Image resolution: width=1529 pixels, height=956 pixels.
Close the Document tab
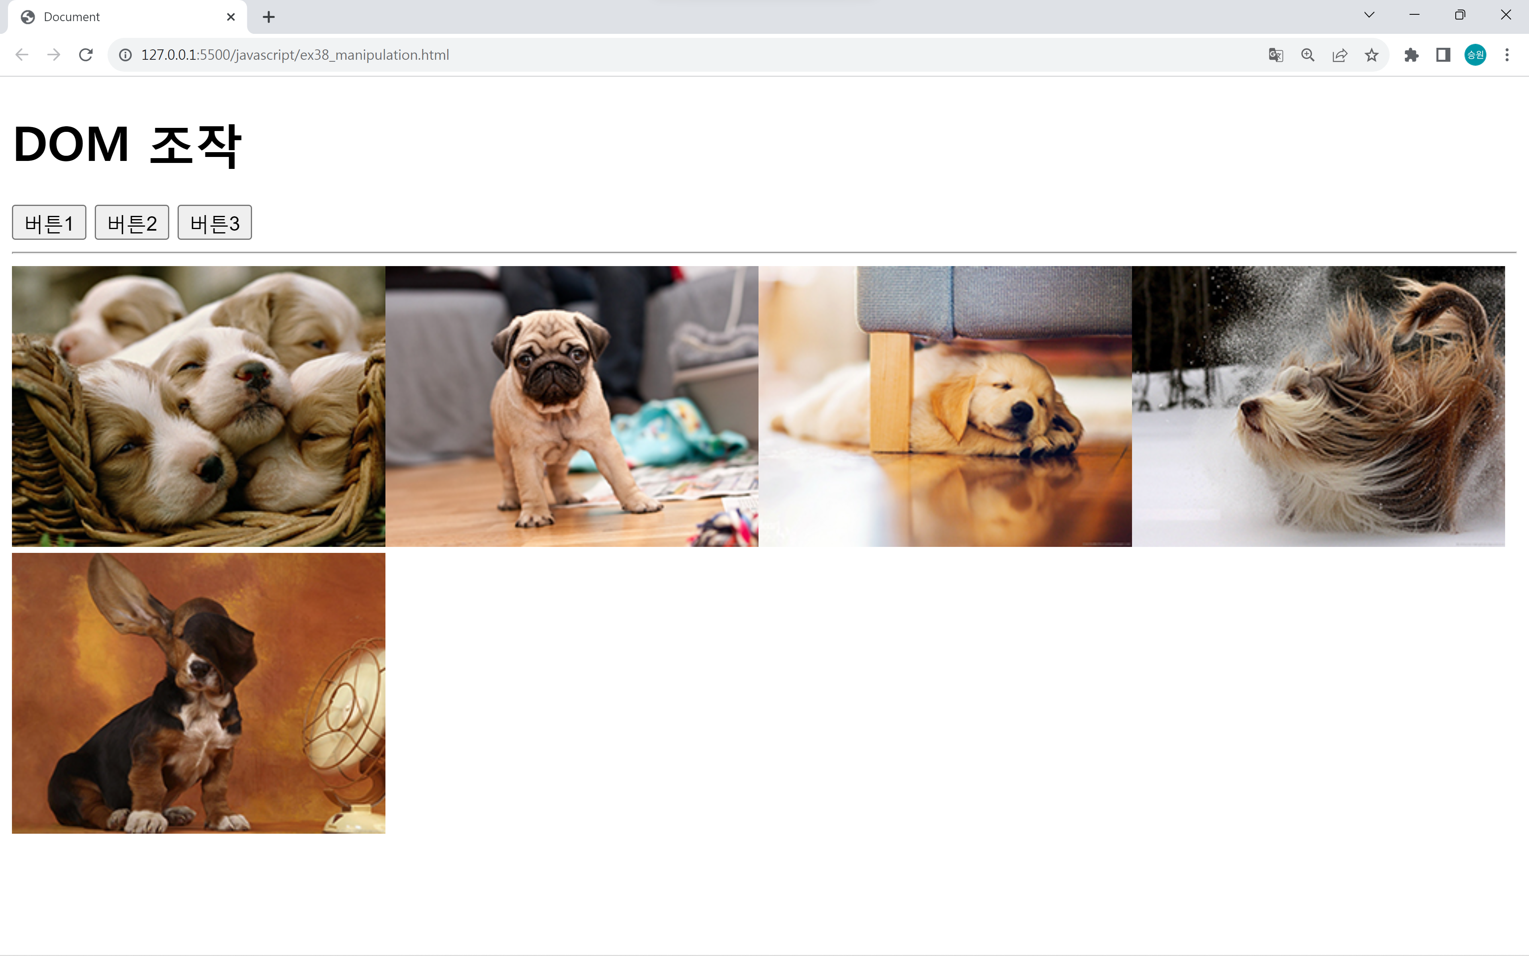click(x=231, y=17)
